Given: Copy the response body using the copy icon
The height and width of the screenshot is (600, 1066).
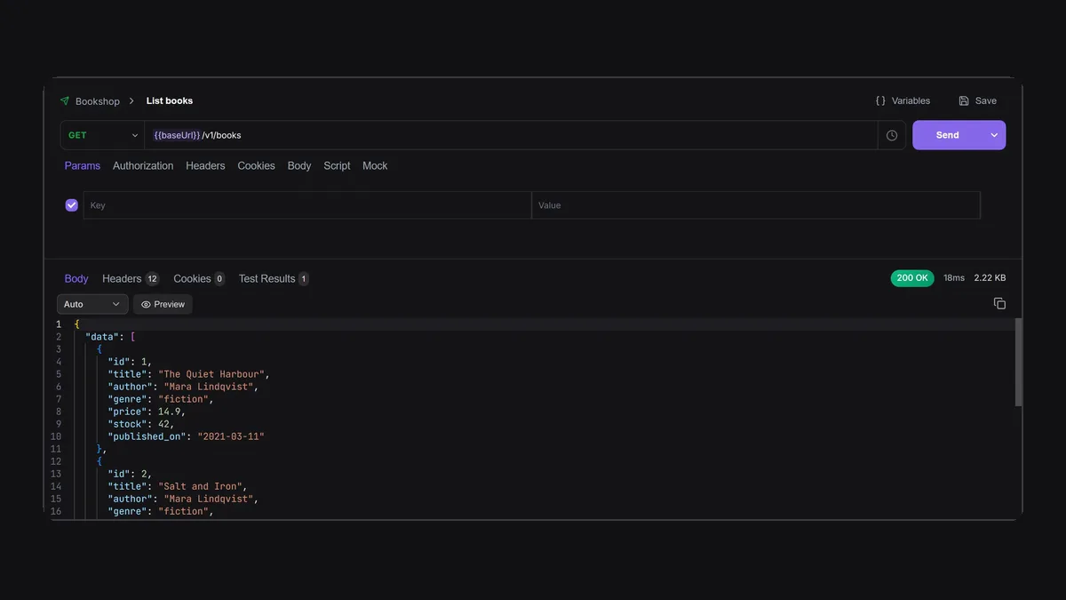Looking at the screenshot, I should pos(999,303).
